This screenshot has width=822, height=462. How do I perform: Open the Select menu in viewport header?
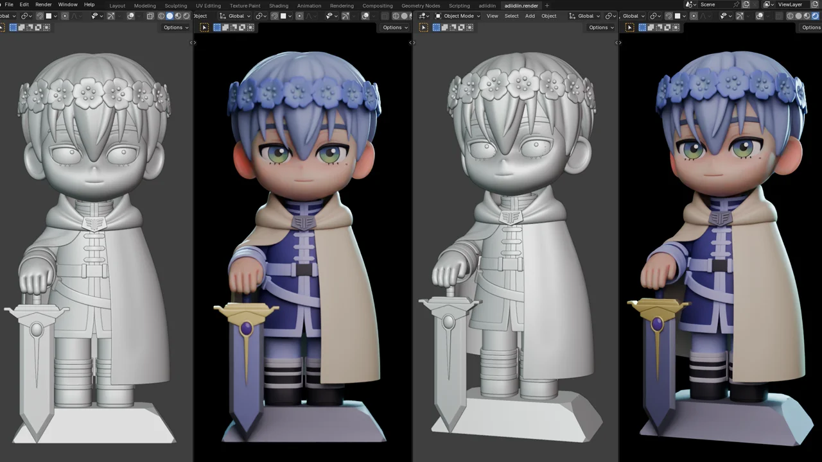(x=511, y=16)
